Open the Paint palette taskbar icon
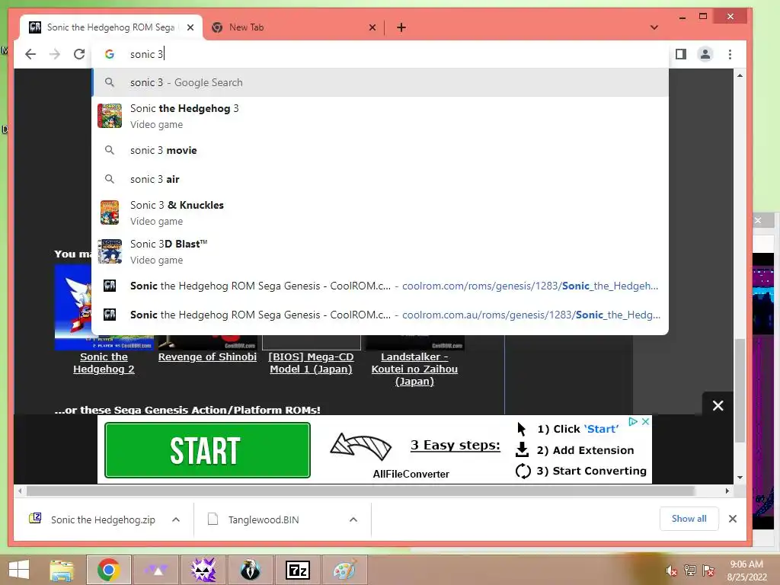The height and width of the screenshot is (585, 780). 345,570
